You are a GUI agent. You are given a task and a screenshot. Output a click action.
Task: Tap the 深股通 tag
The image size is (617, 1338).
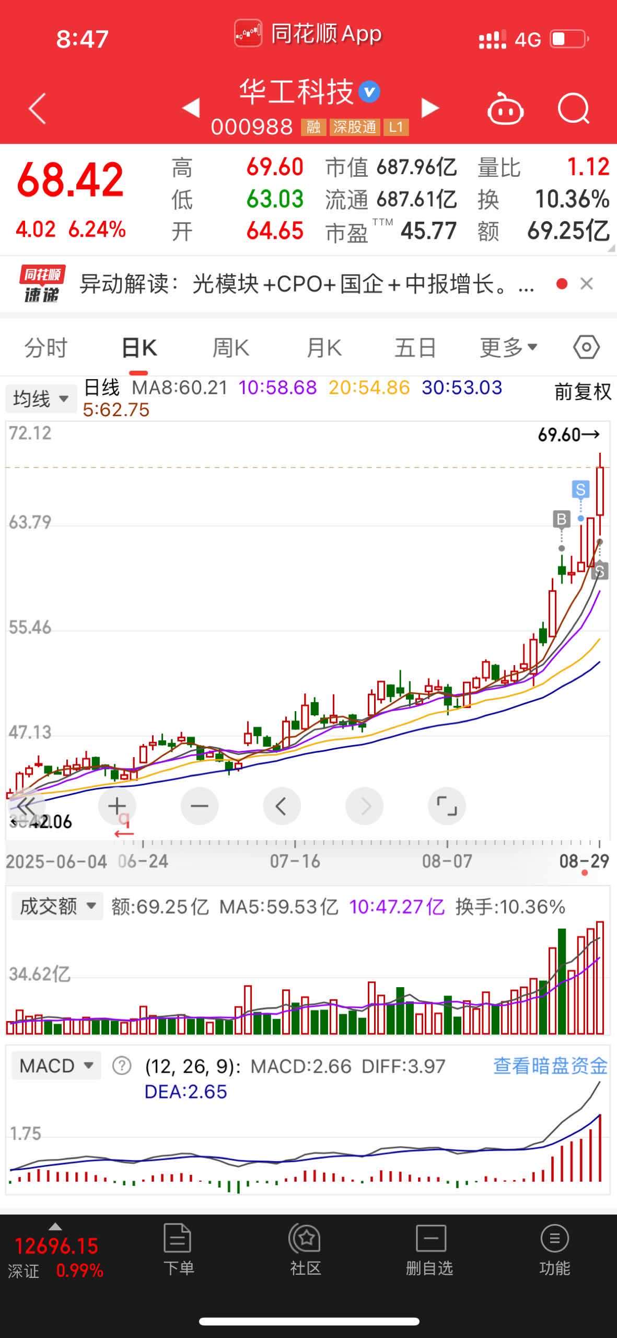355,127
